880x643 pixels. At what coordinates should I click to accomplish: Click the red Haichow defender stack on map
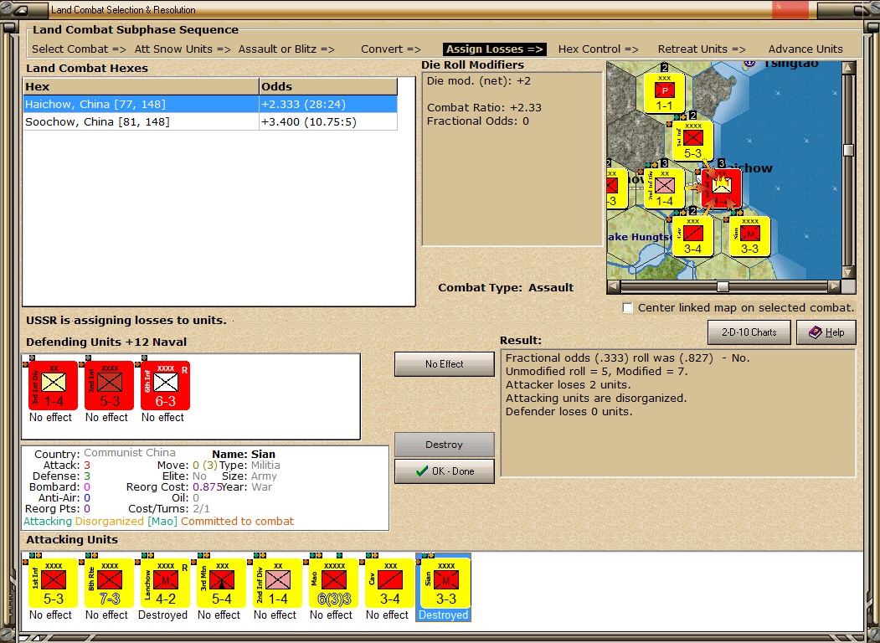(x=722, y=188)
